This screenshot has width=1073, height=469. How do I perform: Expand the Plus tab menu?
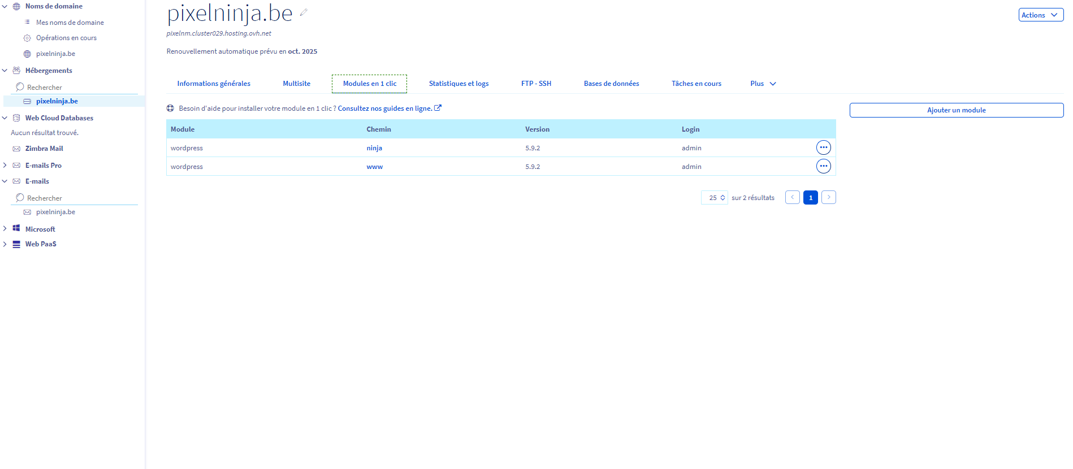(x=763, y=84)
